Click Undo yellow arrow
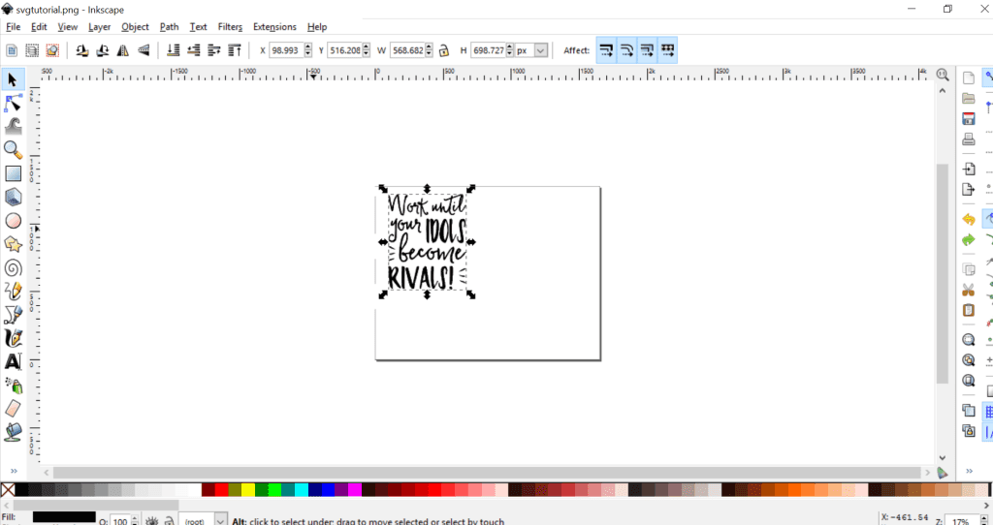 point(969,220)
